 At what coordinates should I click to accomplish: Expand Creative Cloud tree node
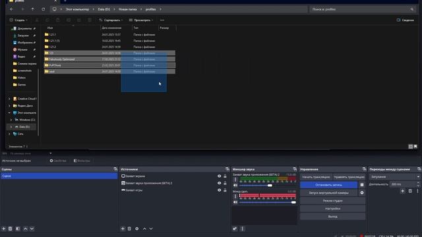(x=9, y=99)
